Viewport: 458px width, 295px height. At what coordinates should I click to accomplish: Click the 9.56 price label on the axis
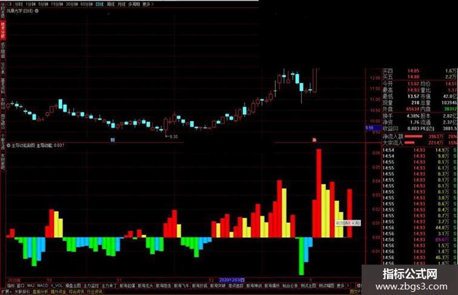(373, 128)
